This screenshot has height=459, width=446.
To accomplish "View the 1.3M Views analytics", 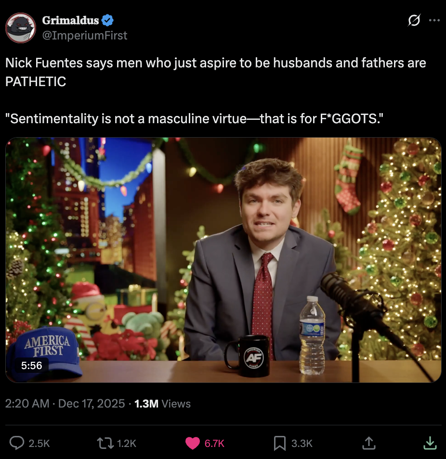I will [162, 404].
